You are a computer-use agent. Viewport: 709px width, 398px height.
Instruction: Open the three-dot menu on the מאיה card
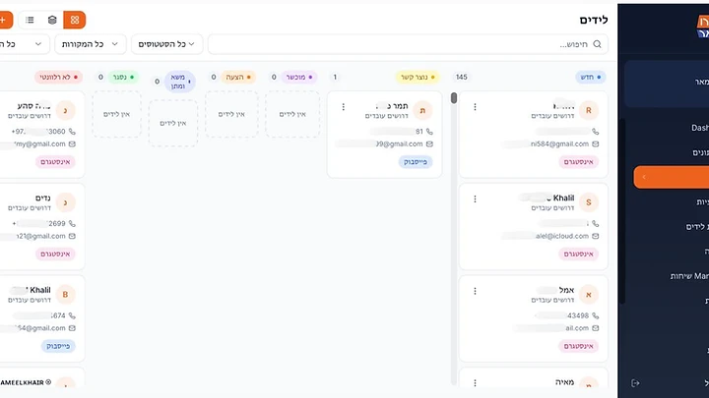point(475,383)
